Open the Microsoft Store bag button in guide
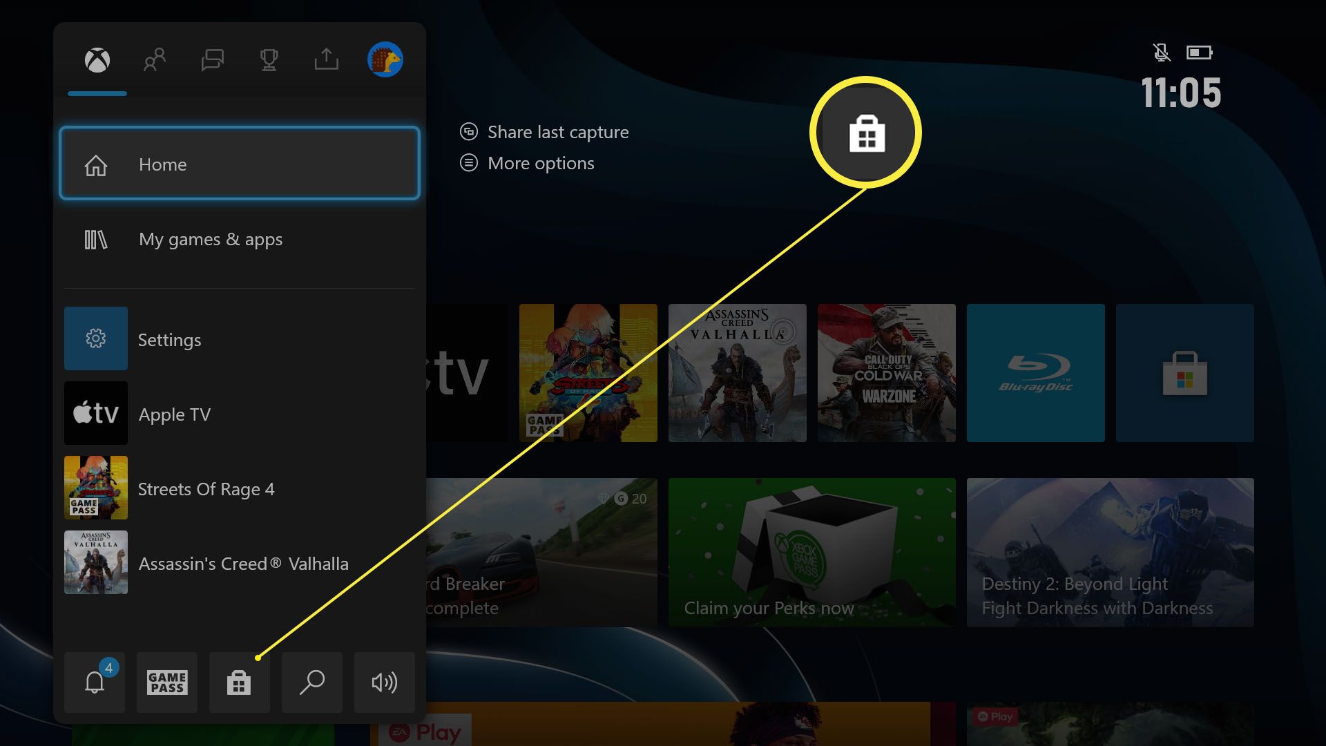 point(240,682)
